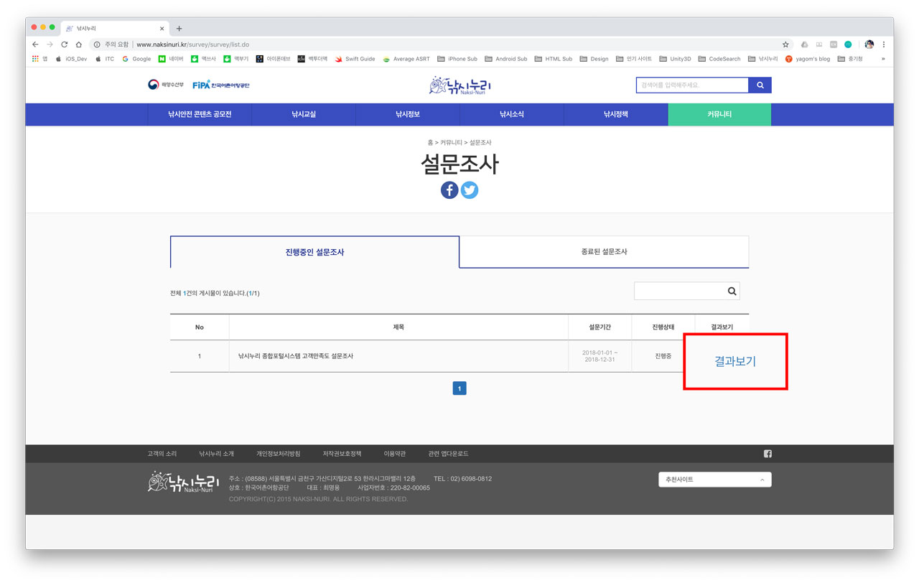Image resolution: width=919 pixels, height=583 pixels.
Task: Switch to the 종료된 설문조사 tab
Action: (604, 252)
